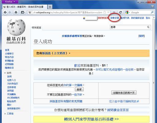This screenshot has width=157, height=123.
Task: Open 監視列表 watchlist link
Action: click(x=125, y=18)
